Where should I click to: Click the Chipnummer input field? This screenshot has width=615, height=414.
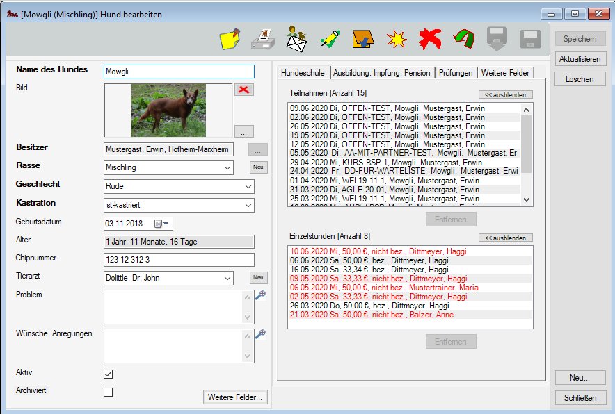(x=179, y=260)
